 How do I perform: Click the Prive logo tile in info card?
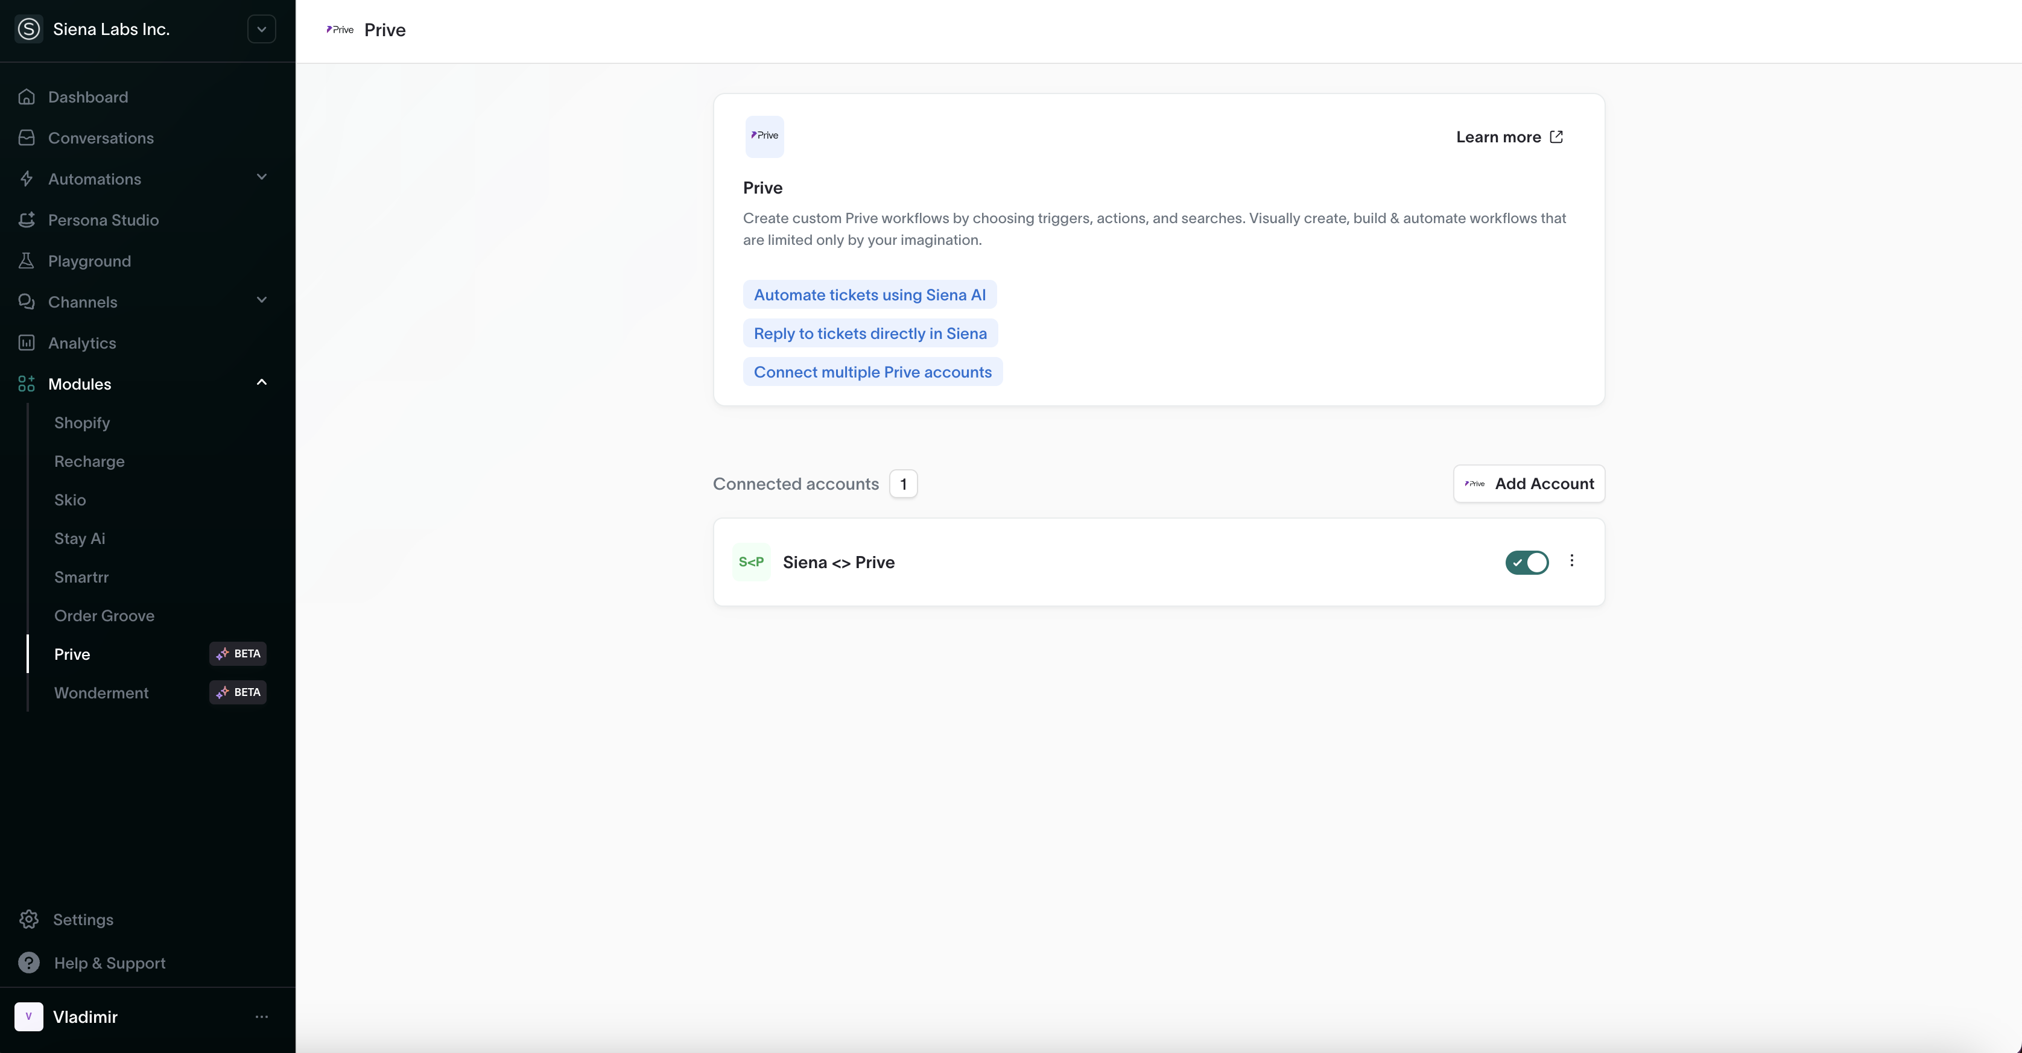(x=764, y=136)
